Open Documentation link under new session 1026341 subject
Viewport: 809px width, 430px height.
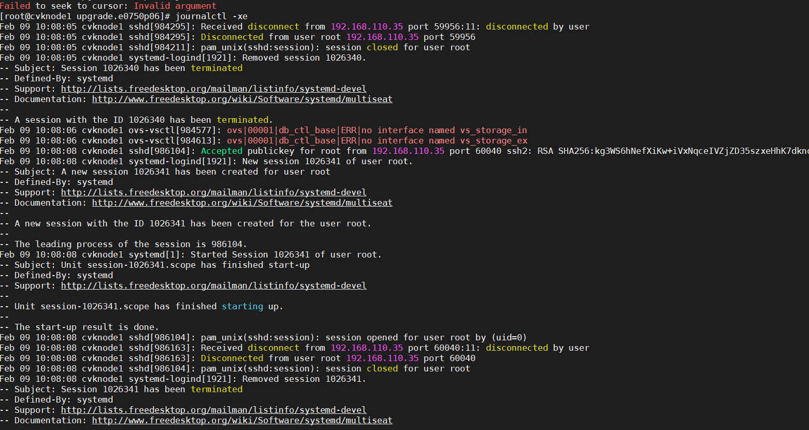(x=242, y=203)
